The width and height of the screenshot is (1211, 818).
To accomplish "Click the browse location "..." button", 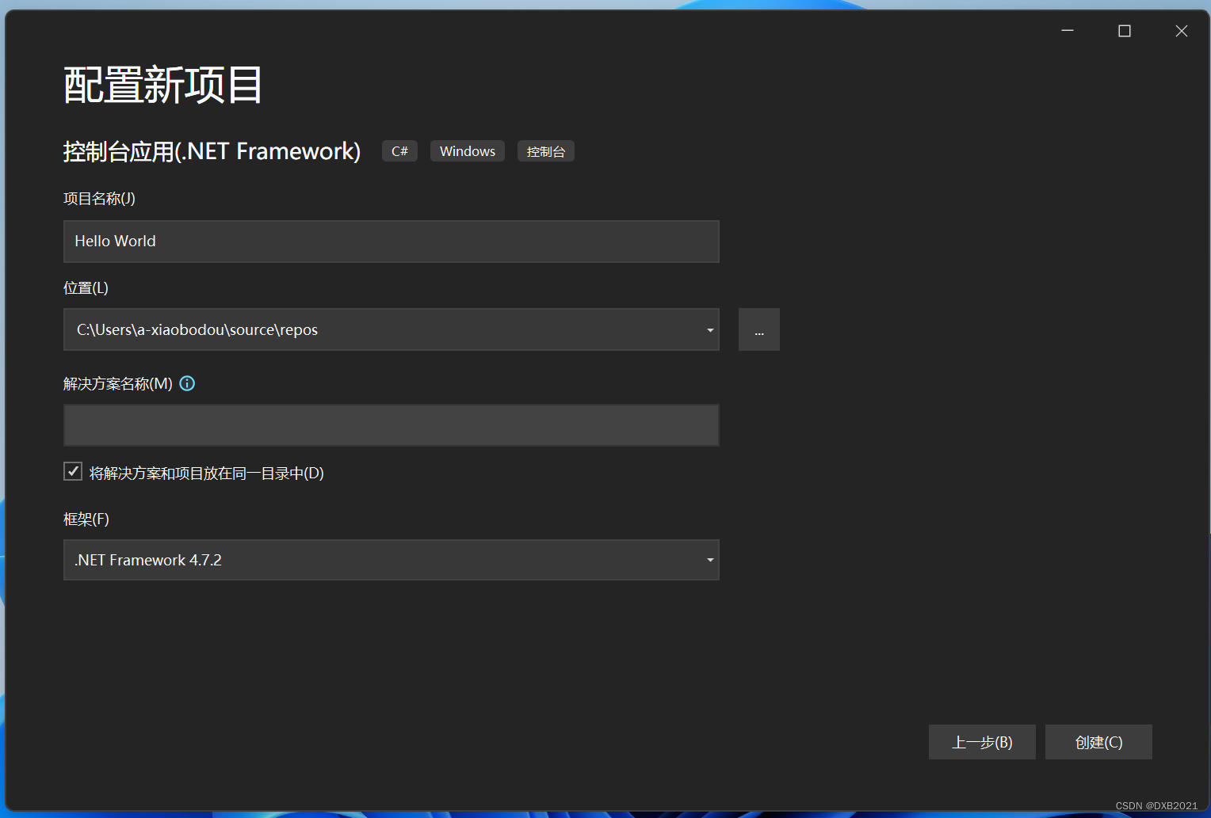I will 759,329.
